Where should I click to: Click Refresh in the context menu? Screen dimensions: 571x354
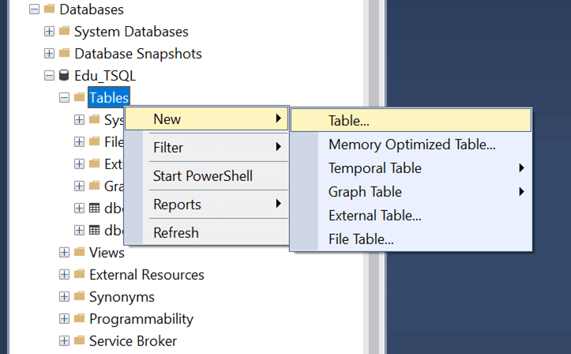coord(176,233)
